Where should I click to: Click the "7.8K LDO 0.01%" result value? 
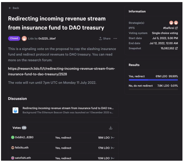167,86
